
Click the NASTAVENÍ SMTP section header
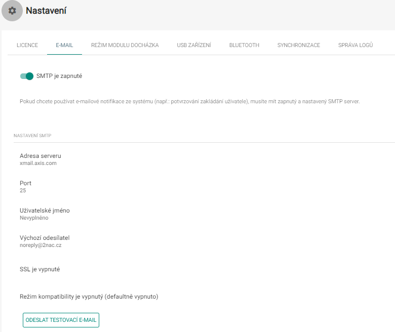32,136
